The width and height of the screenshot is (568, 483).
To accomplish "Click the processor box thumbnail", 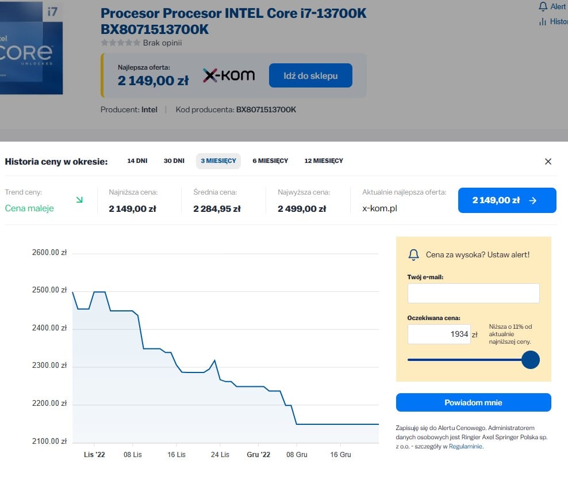I will 31,47.
